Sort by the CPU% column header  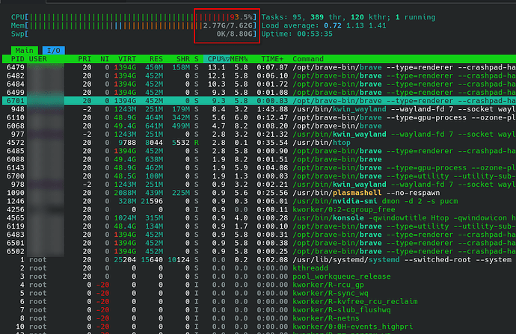[x=217, y=59]
